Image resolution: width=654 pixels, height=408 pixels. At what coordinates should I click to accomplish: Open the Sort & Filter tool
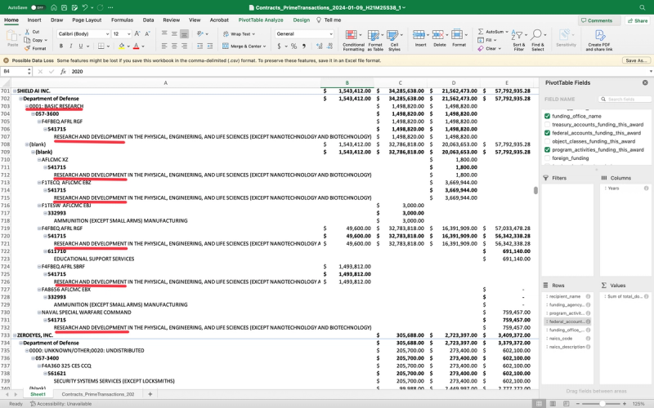pos(518,38)
